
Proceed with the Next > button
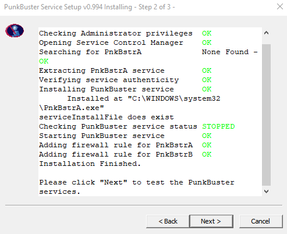(211, 221)
